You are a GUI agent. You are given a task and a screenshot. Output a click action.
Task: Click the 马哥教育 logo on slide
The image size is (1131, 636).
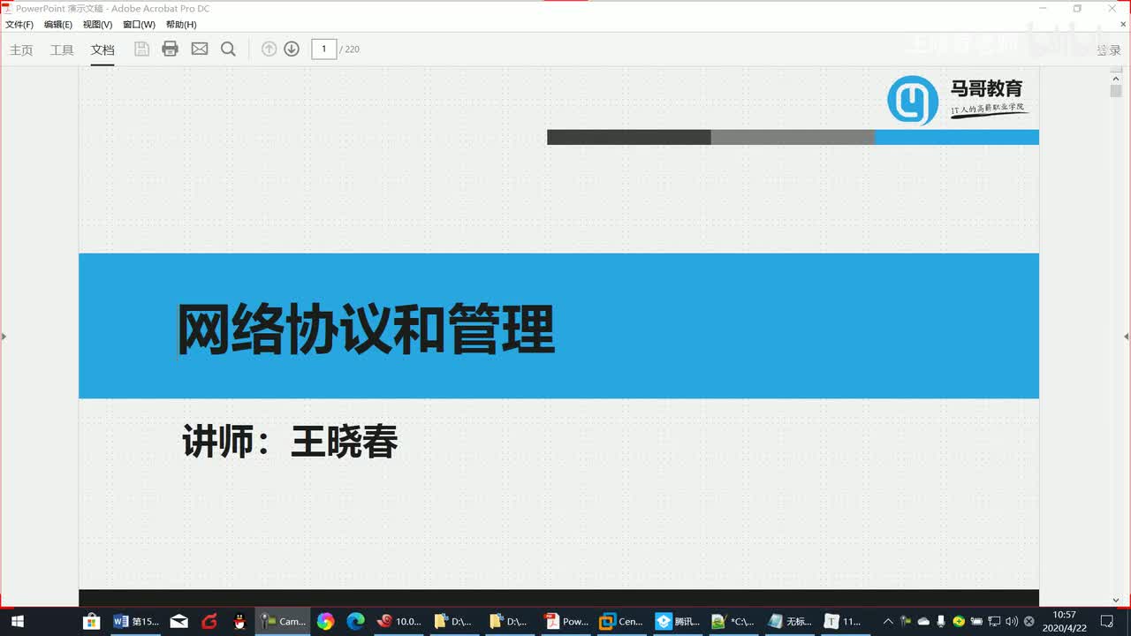958,99
